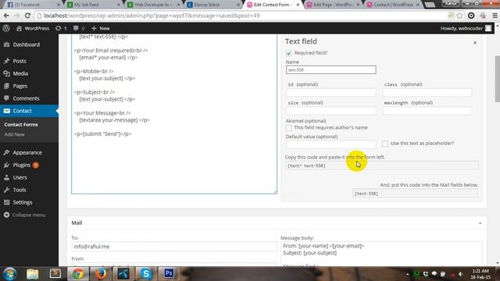Switch to the Web Developer tab
This screenshot has width=500, height=281.
point(153,5)
